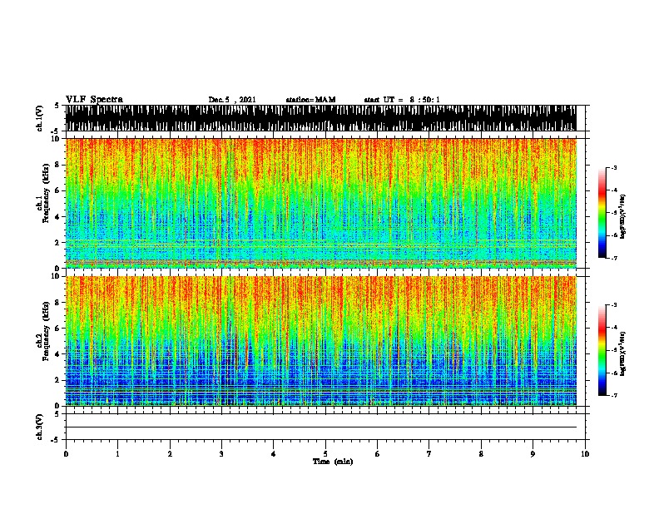659x509 pixels.
Task: Click the 'Time (min)' axis label
Action: tap(333, 462)
